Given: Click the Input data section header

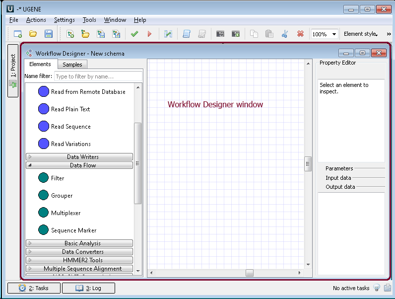Looking at the screenshot, I should 338,178.
